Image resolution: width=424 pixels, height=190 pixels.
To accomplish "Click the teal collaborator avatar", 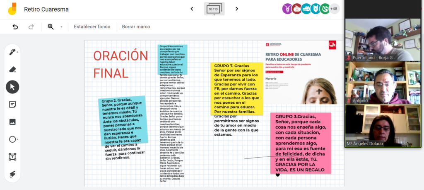I will (x=306, y=9).
